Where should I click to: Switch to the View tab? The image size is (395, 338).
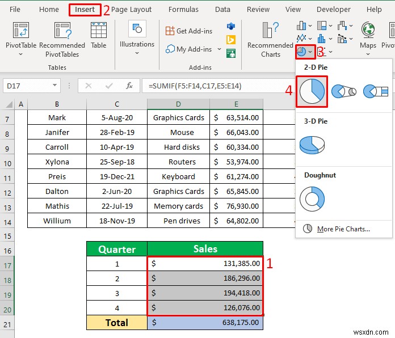293,10
